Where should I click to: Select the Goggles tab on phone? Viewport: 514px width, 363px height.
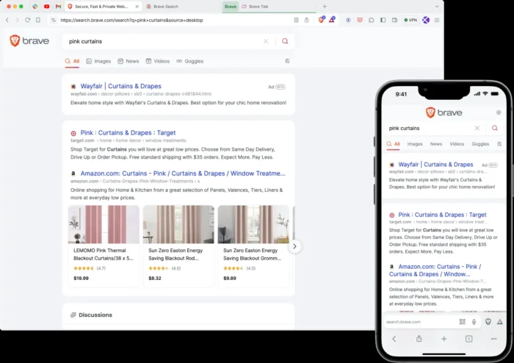480,144
